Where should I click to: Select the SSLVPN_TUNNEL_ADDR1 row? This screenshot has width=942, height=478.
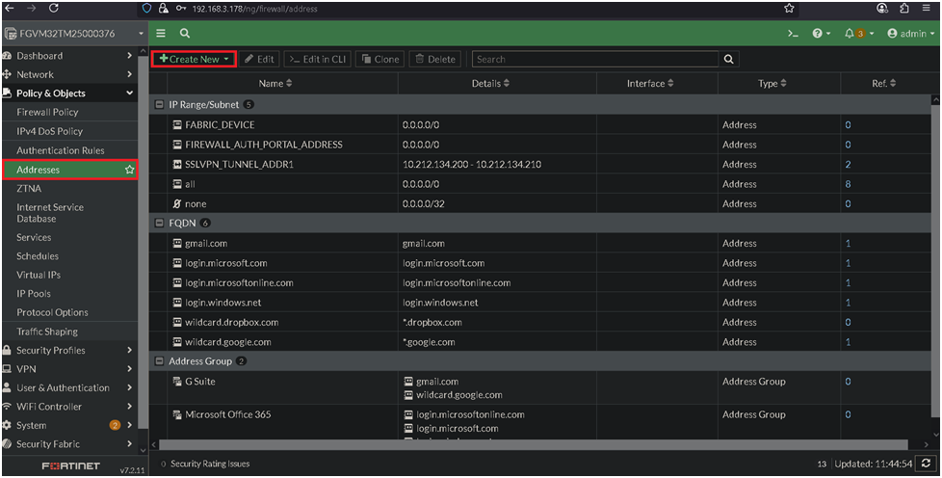(x=539, y=164)
